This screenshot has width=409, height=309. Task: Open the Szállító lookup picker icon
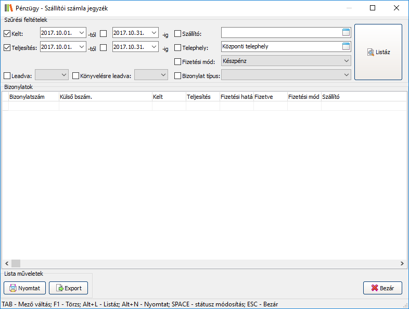point(346,33)
